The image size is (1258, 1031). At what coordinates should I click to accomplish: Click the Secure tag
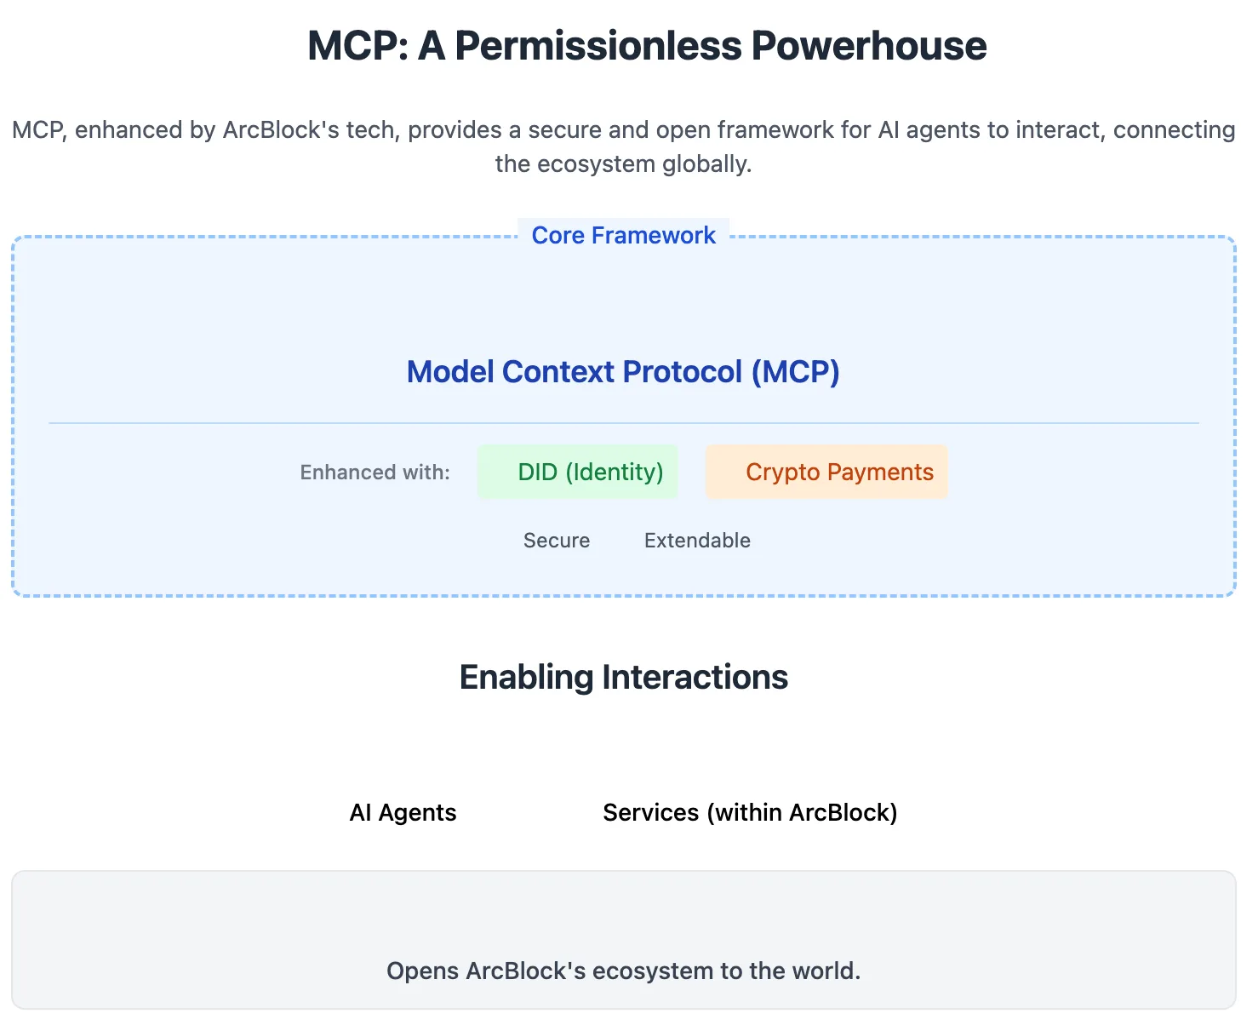pos(557,541)
